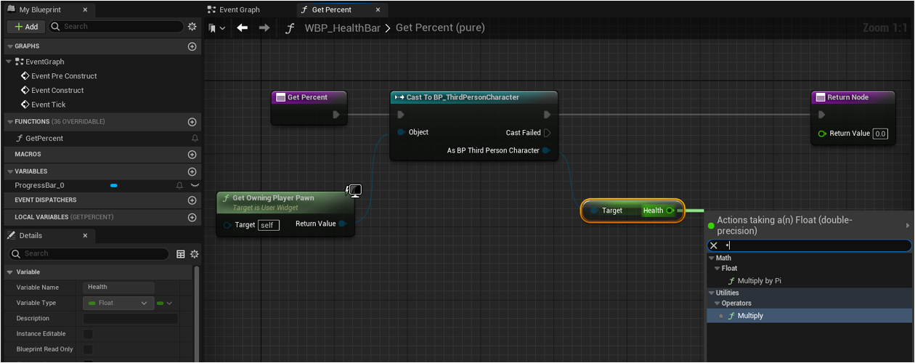Add a new graph with plus icon
Viewport: 915px width, 363px height.
click(192, 46)
